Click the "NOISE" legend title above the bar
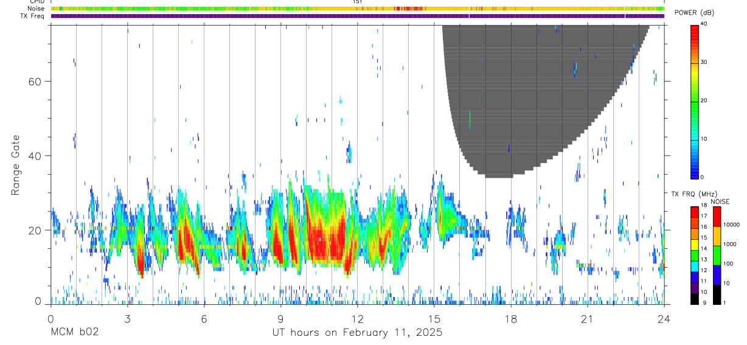Image resolution: width=747 pixels, height=345 pixels. pos(719,201)
